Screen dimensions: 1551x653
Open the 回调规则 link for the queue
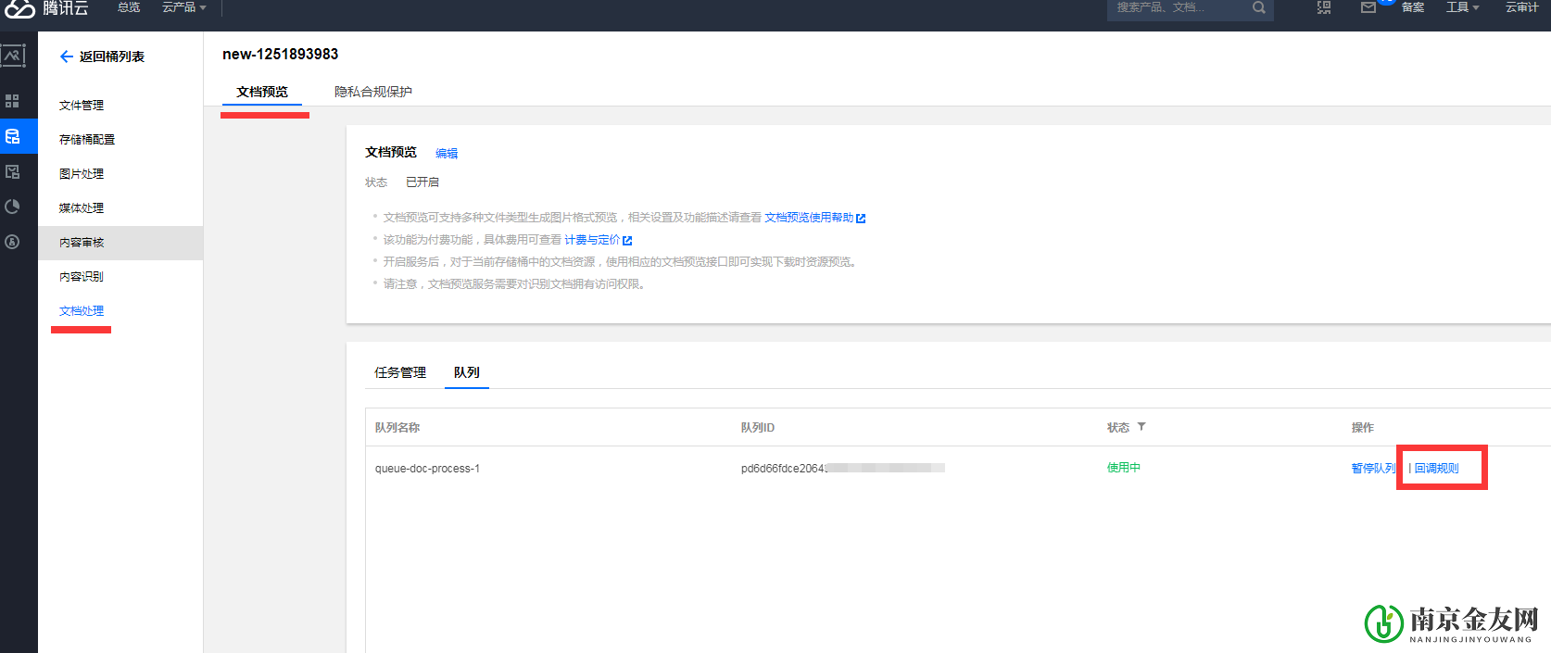click(1436, 469)
